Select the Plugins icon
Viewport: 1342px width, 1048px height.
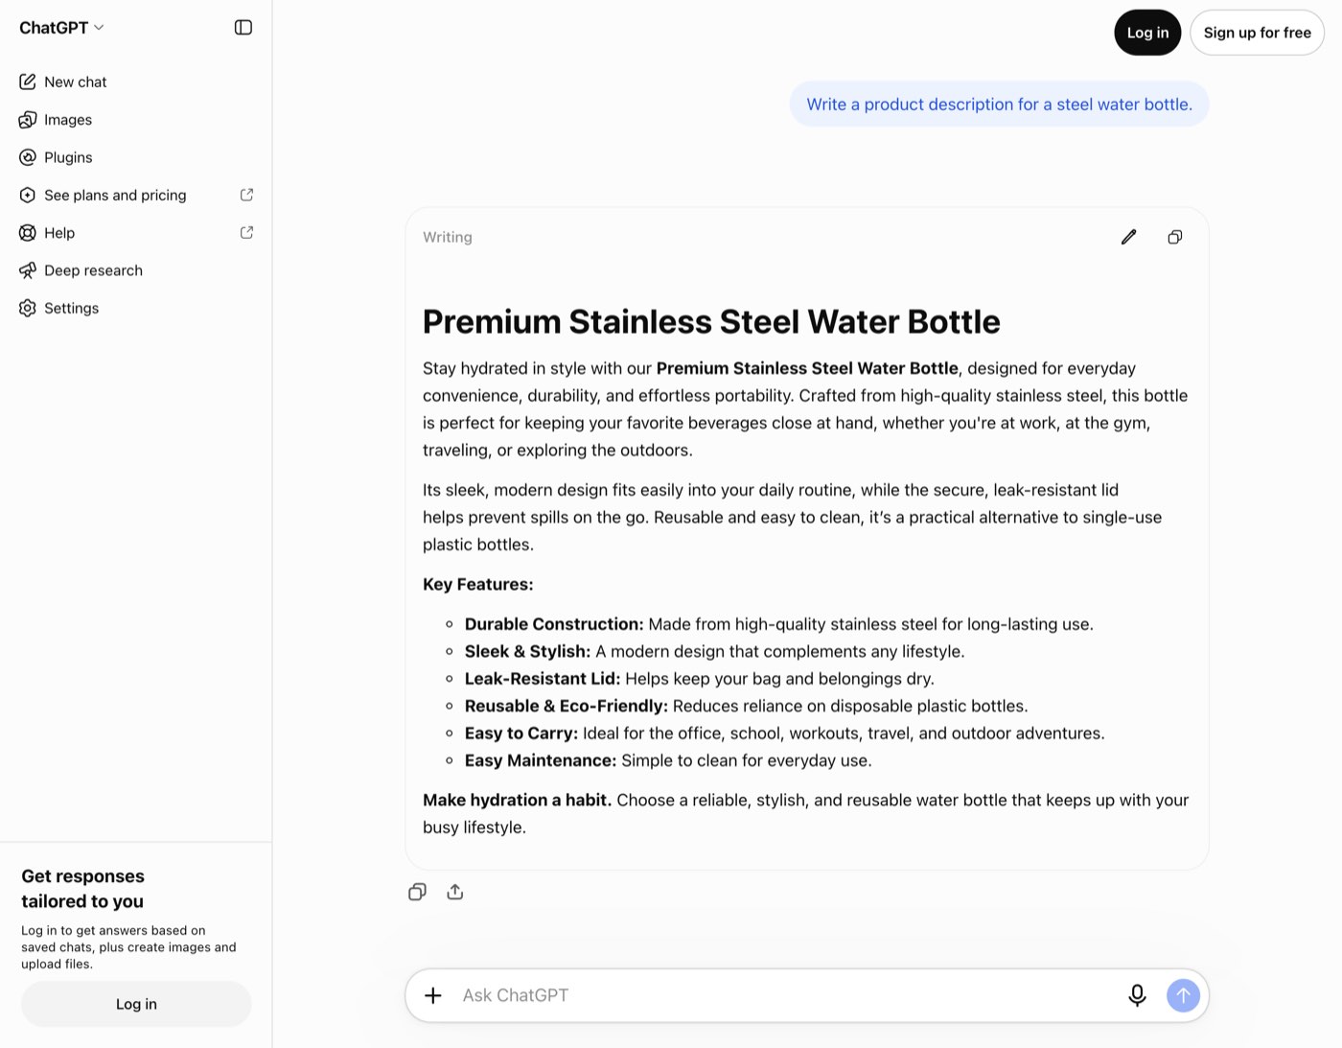tap(28, 157)
